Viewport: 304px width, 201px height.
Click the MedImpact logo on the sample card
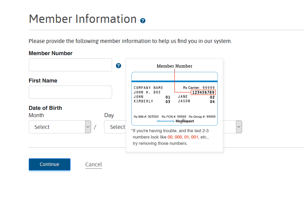click(x=185, y=121)
